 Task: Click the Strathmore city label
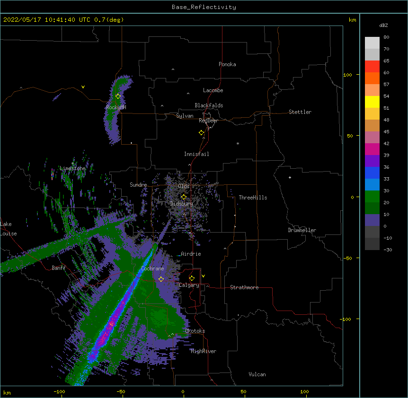click(244, 287)
